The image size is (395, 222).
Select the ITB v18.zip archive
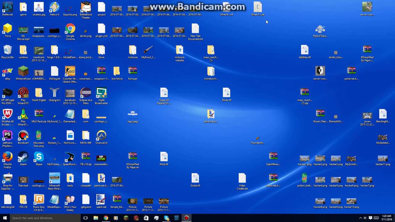pyautogui.click(x=86, y=158)
